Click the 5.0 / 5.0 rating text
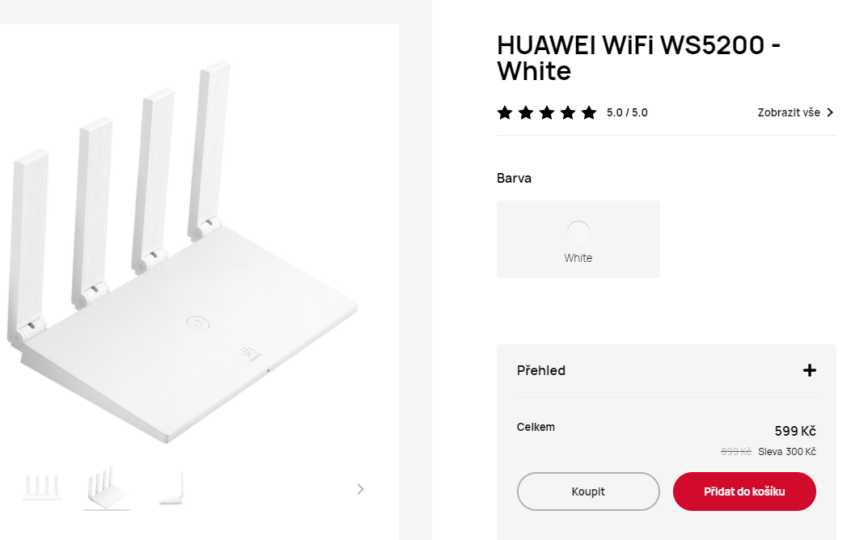 coord(627,112)
